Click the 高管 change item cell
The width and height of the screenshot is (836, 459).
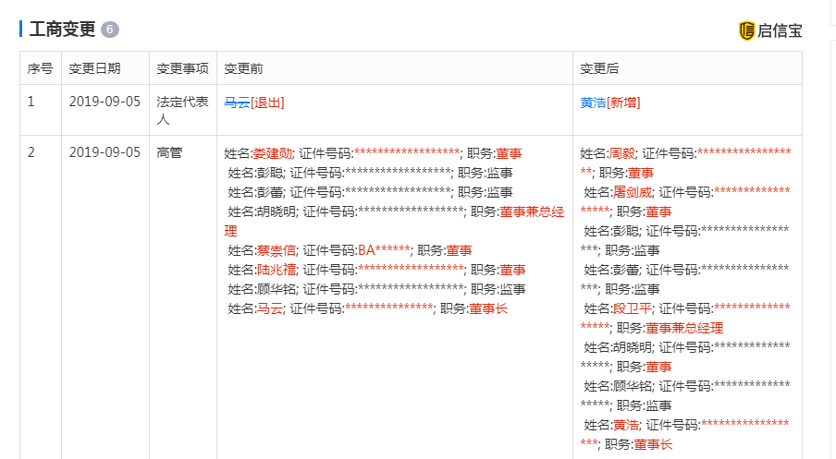(169, 152)
